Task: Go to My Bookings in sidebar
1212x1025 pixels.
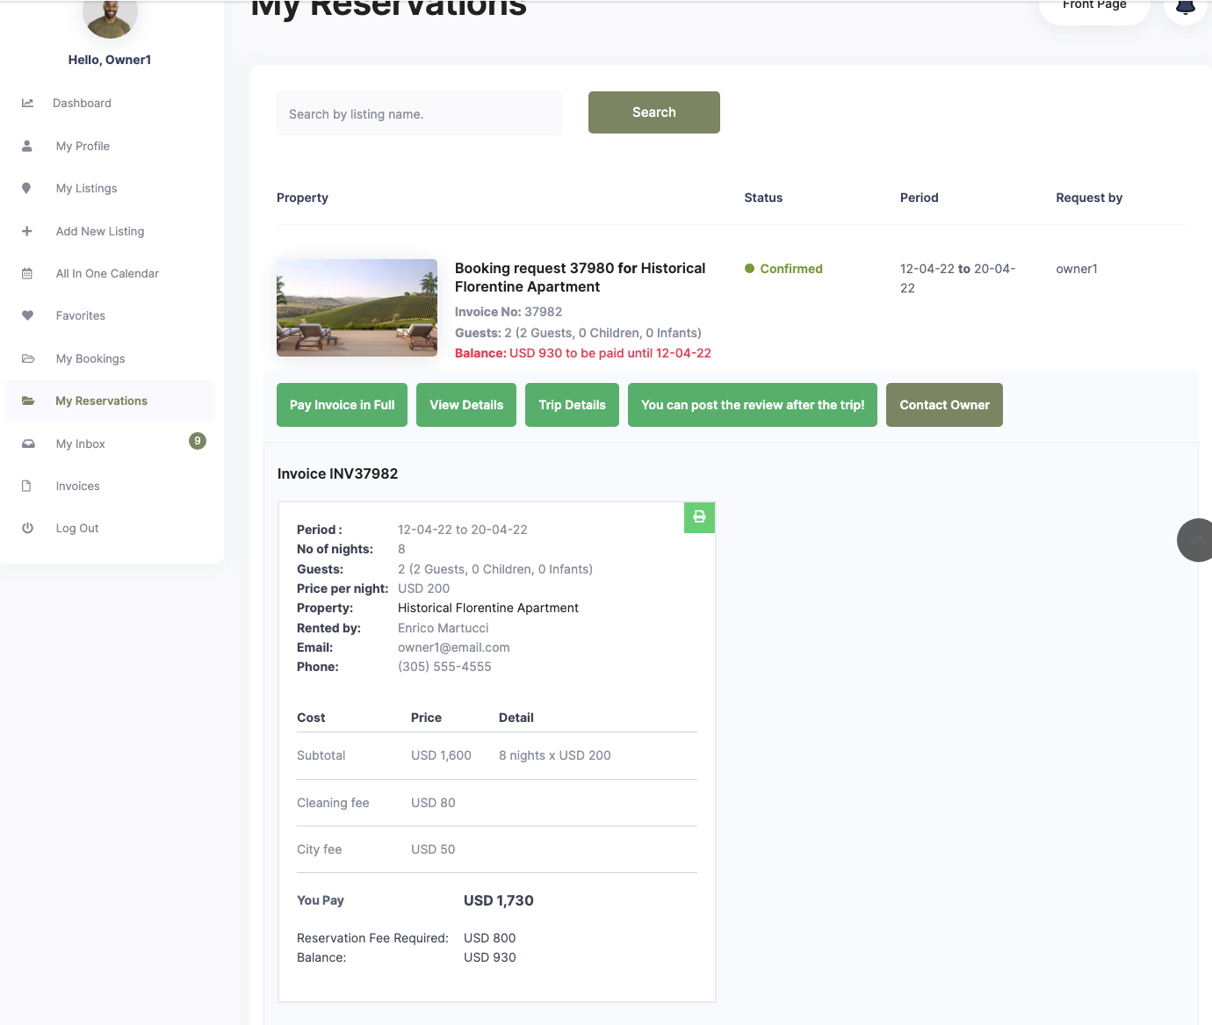Action: (90, 358)
